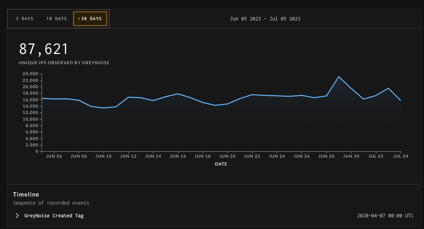
Task: Click the chart line's highest peak near Jun 29
Action: tap(339, 77)
